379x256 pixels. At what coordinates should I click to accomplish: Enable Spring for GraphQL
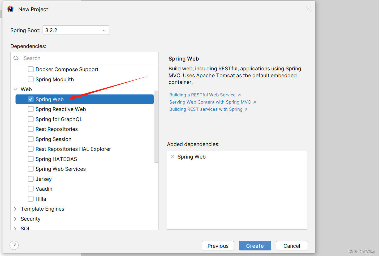pos(31,119)
